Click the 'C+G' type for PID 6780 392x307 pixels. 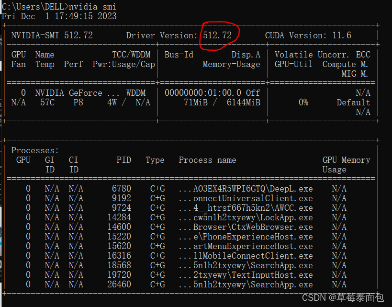157,189
